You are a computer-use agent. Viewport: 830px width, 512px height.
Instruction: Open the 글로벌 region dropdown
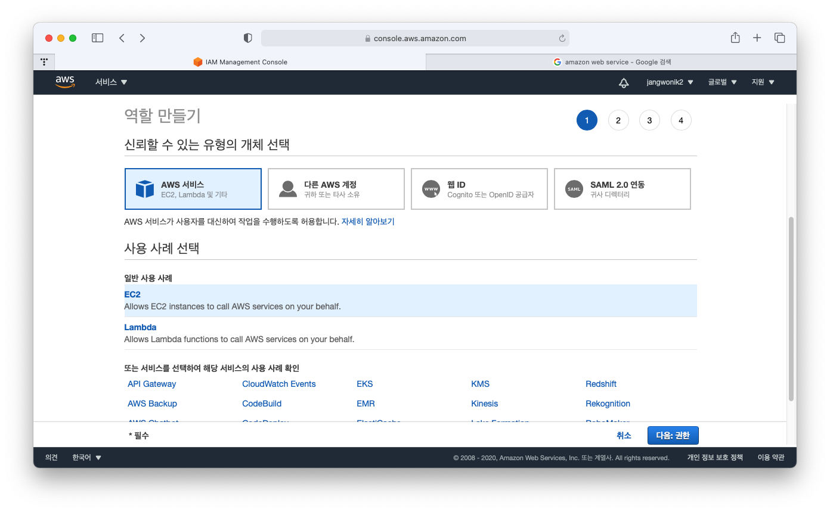[x=723, y=82]
